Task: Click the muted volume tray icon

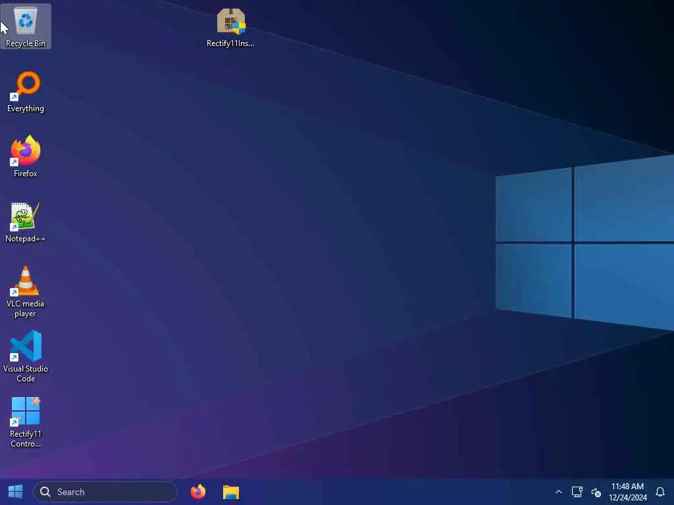Action: pyautogui.click(x=596, y=492)
